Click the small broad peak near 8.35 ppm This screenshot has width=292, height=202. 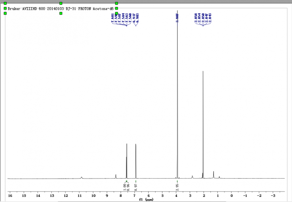[x=116, y=176]
